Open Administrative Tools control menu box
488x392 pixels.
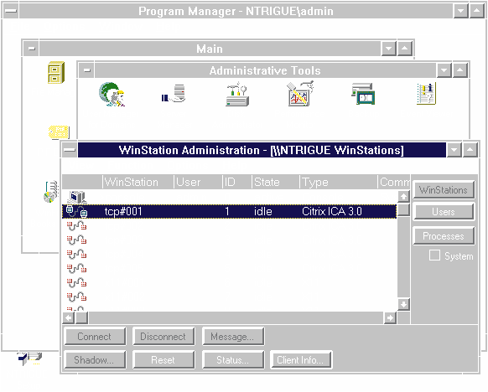[x=87, y=70]
